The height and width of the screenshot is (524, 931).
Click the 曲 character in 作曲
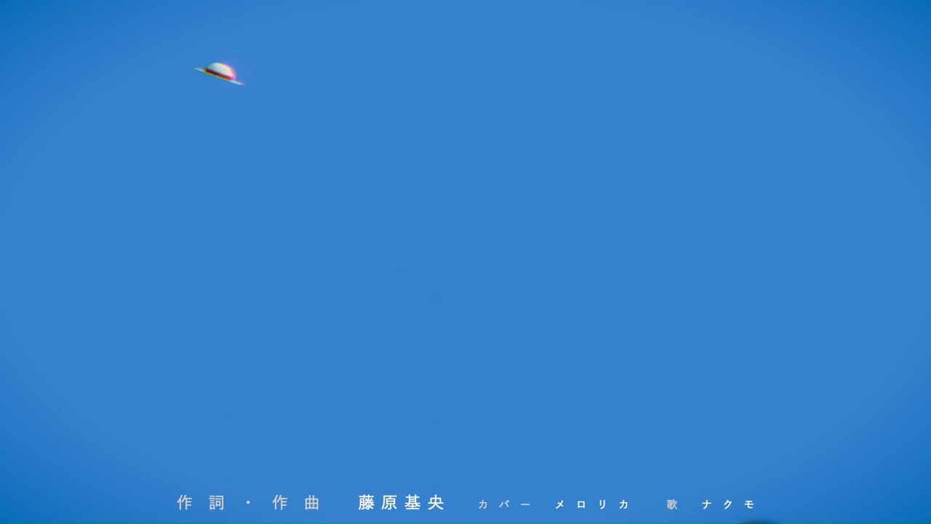pyautogui.click(x=312, y=503)
